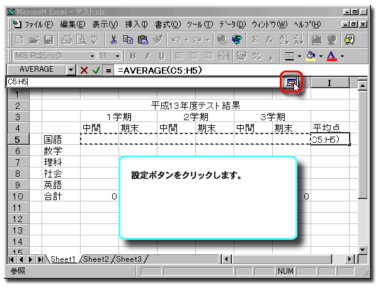
Task: Toggle Align Right
Action: pos(209,56)
